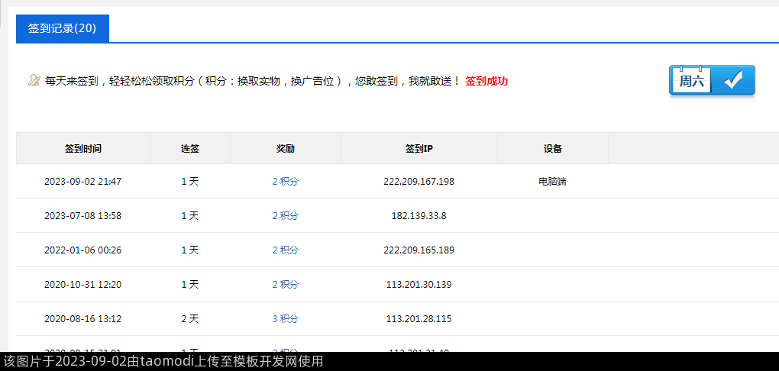Screen dimensions: 779x371
Task: Select the 签到时间 column header
Action: 83,149
